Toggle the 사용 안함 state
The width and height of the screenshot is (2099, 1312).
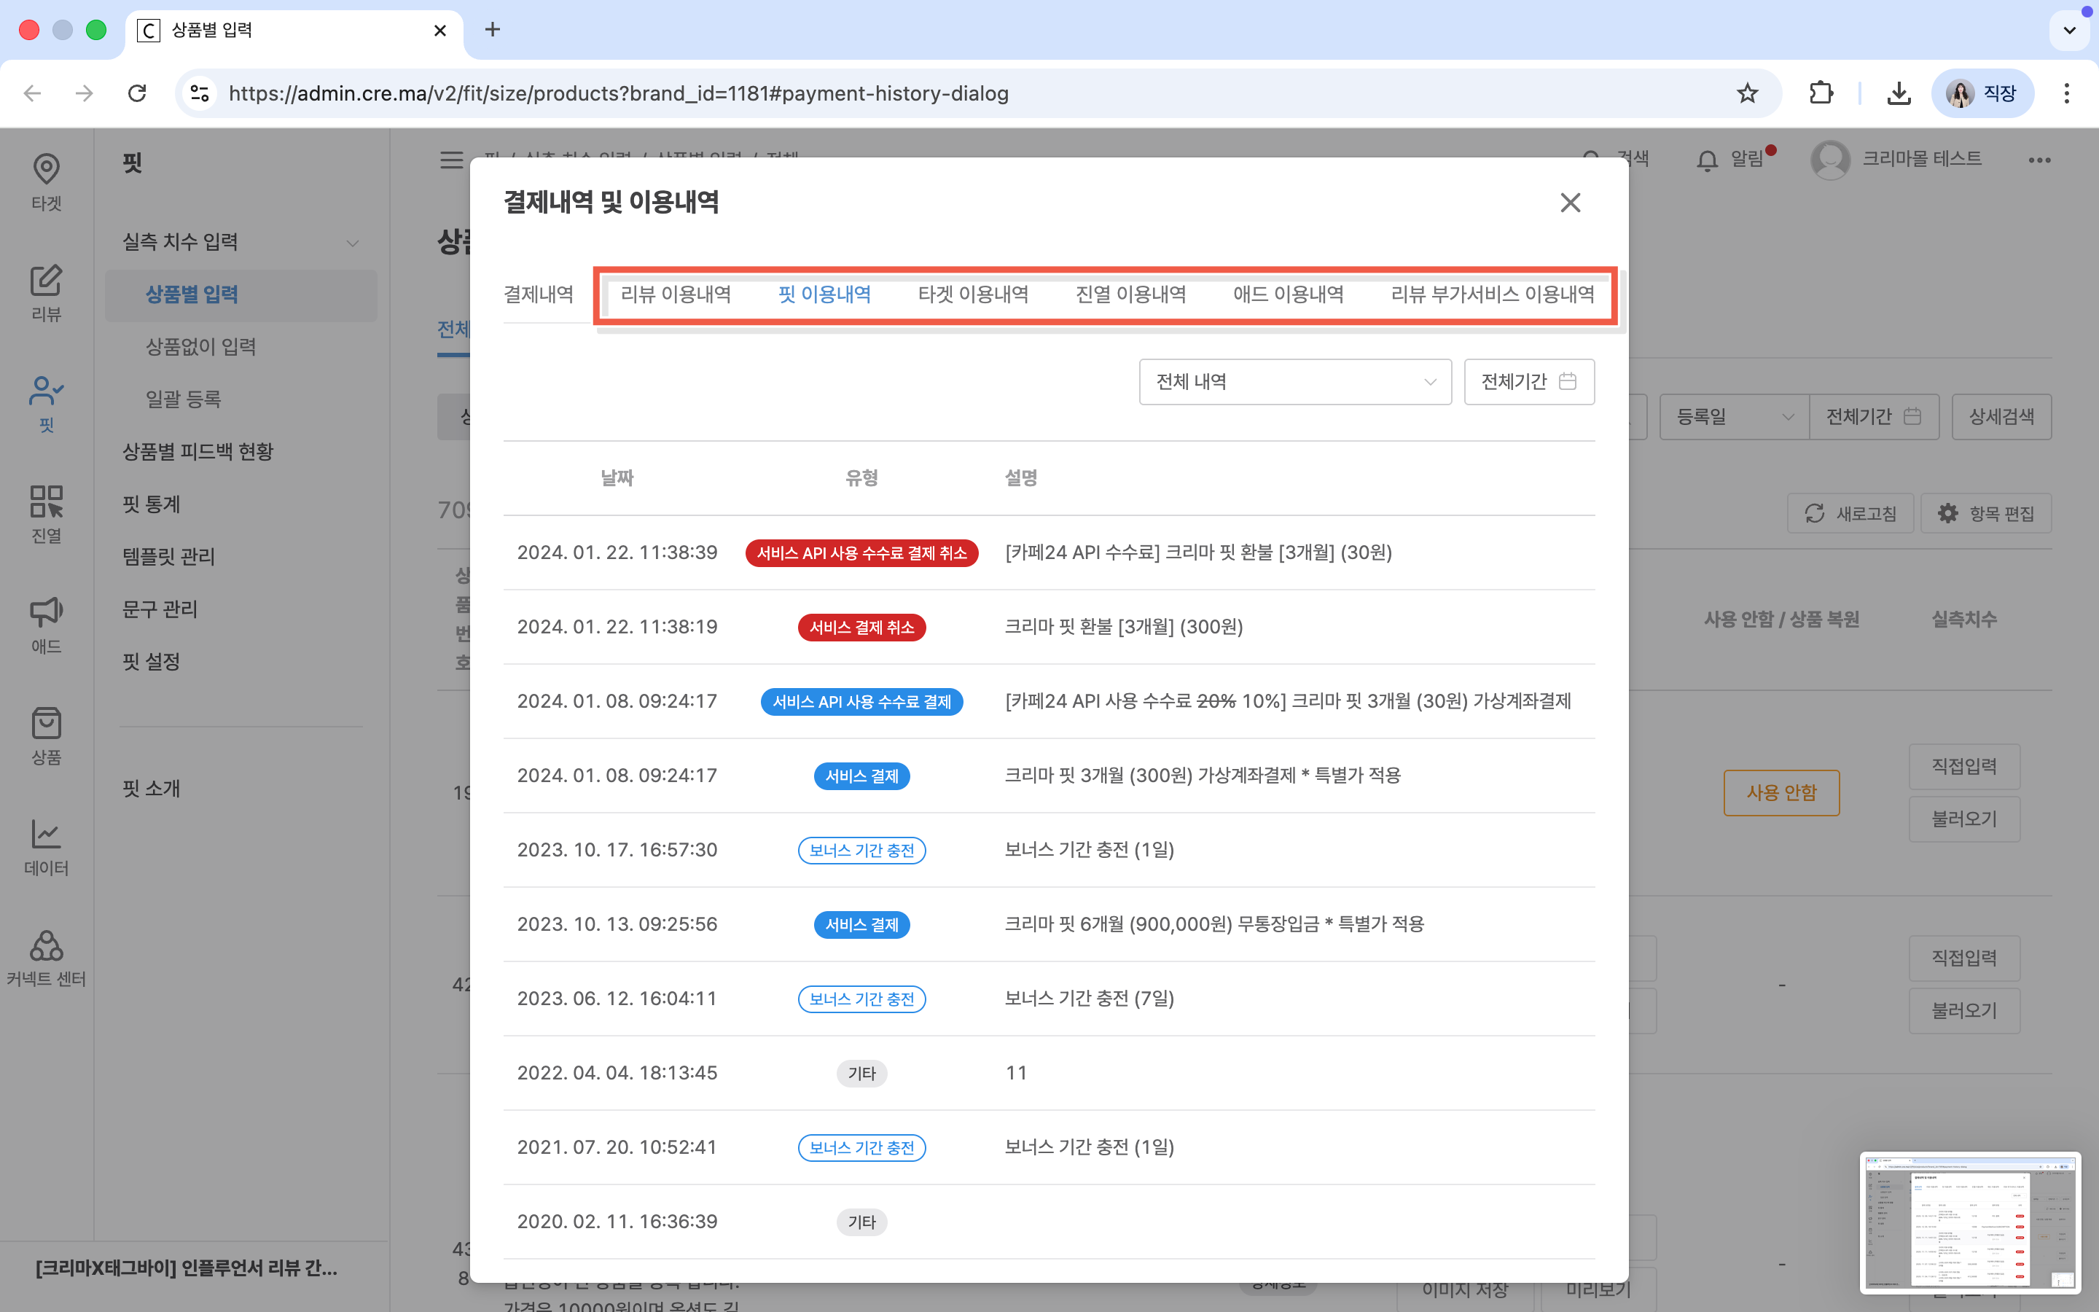point(1781,792)
